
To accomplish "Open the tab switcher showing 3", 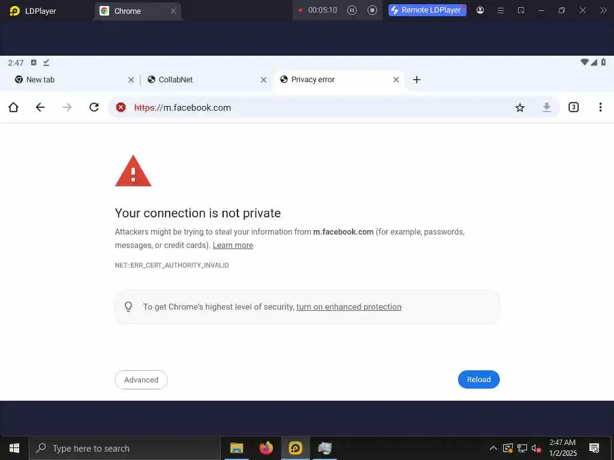I will 573,107.
